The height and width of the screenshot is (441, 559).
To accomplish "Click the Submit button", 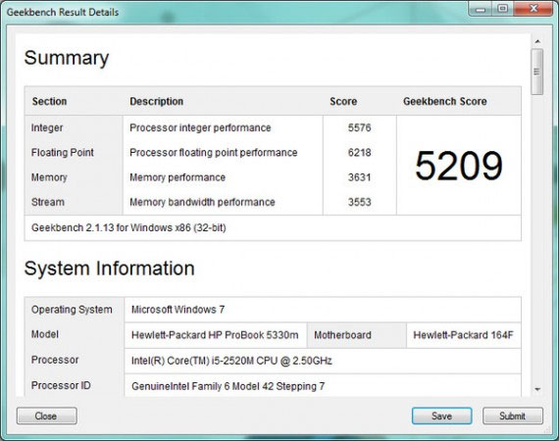I will pyautogui.click(x=512, y=416).
